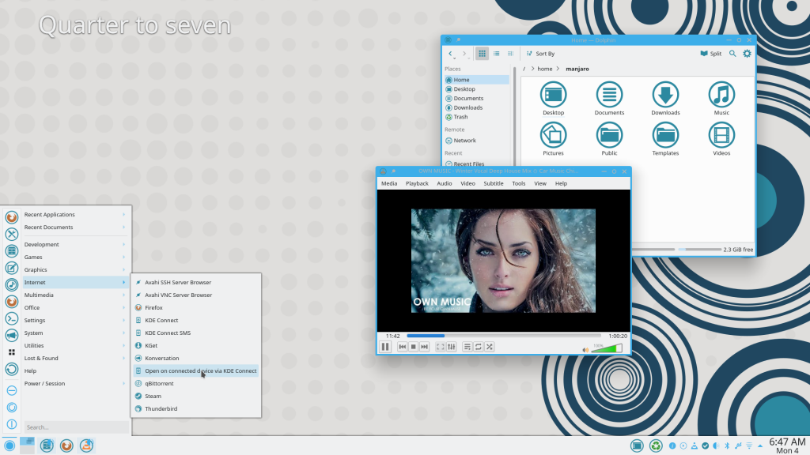Toggle random shuffle playback in VLC
Image resolution: width=810 pixels, height=455 pixels.
click(x=490, y=347)
